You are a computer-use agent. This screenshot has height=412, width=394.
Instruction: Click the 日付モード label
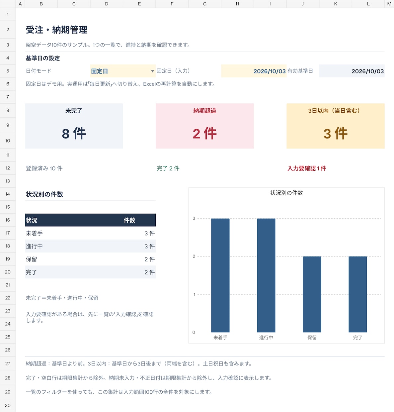click(39, 71)
